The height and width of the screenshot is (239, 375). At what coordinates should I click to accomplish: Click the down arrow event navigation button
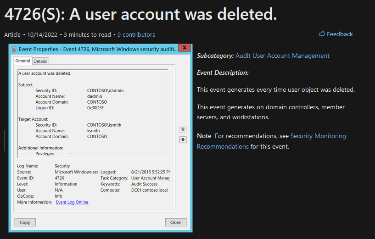(183, 140)
